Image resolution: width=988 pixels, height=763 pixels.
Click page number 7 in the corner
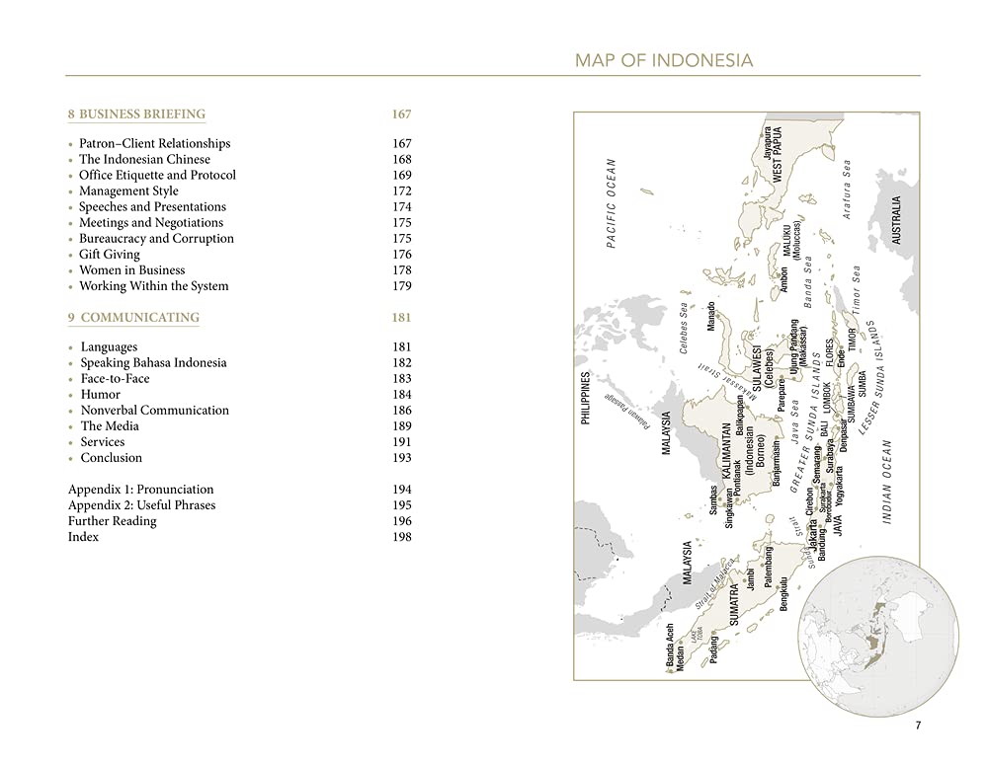(x=918, y=725)
